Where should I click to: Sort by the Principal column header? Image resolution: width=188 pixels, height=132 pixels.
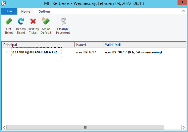38,45
